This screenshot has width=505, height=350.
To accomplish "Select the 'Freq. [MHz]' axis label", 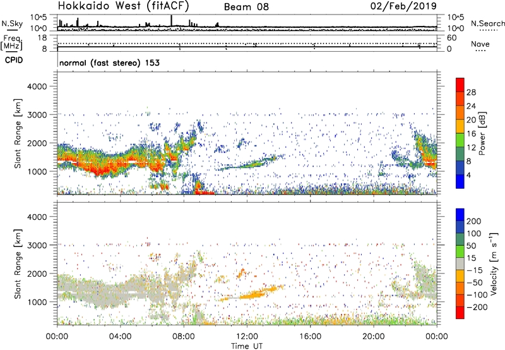I will pos(11,43).
